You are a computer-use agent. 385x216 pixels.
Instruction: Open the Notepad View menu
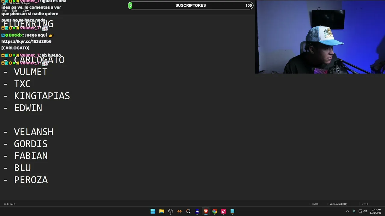26,11
